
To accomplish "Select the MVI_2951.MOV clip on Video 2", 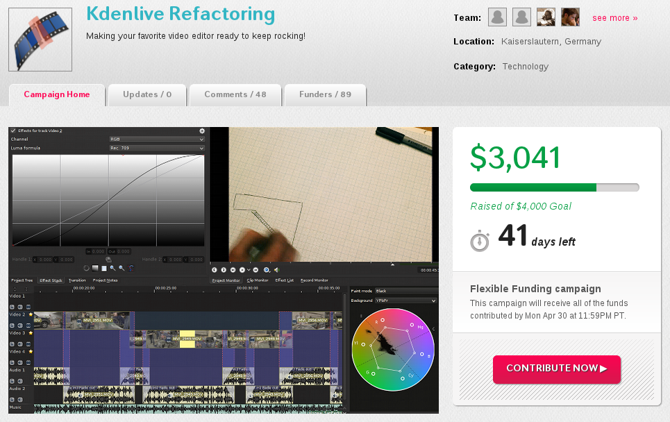I will click(97, 320).
